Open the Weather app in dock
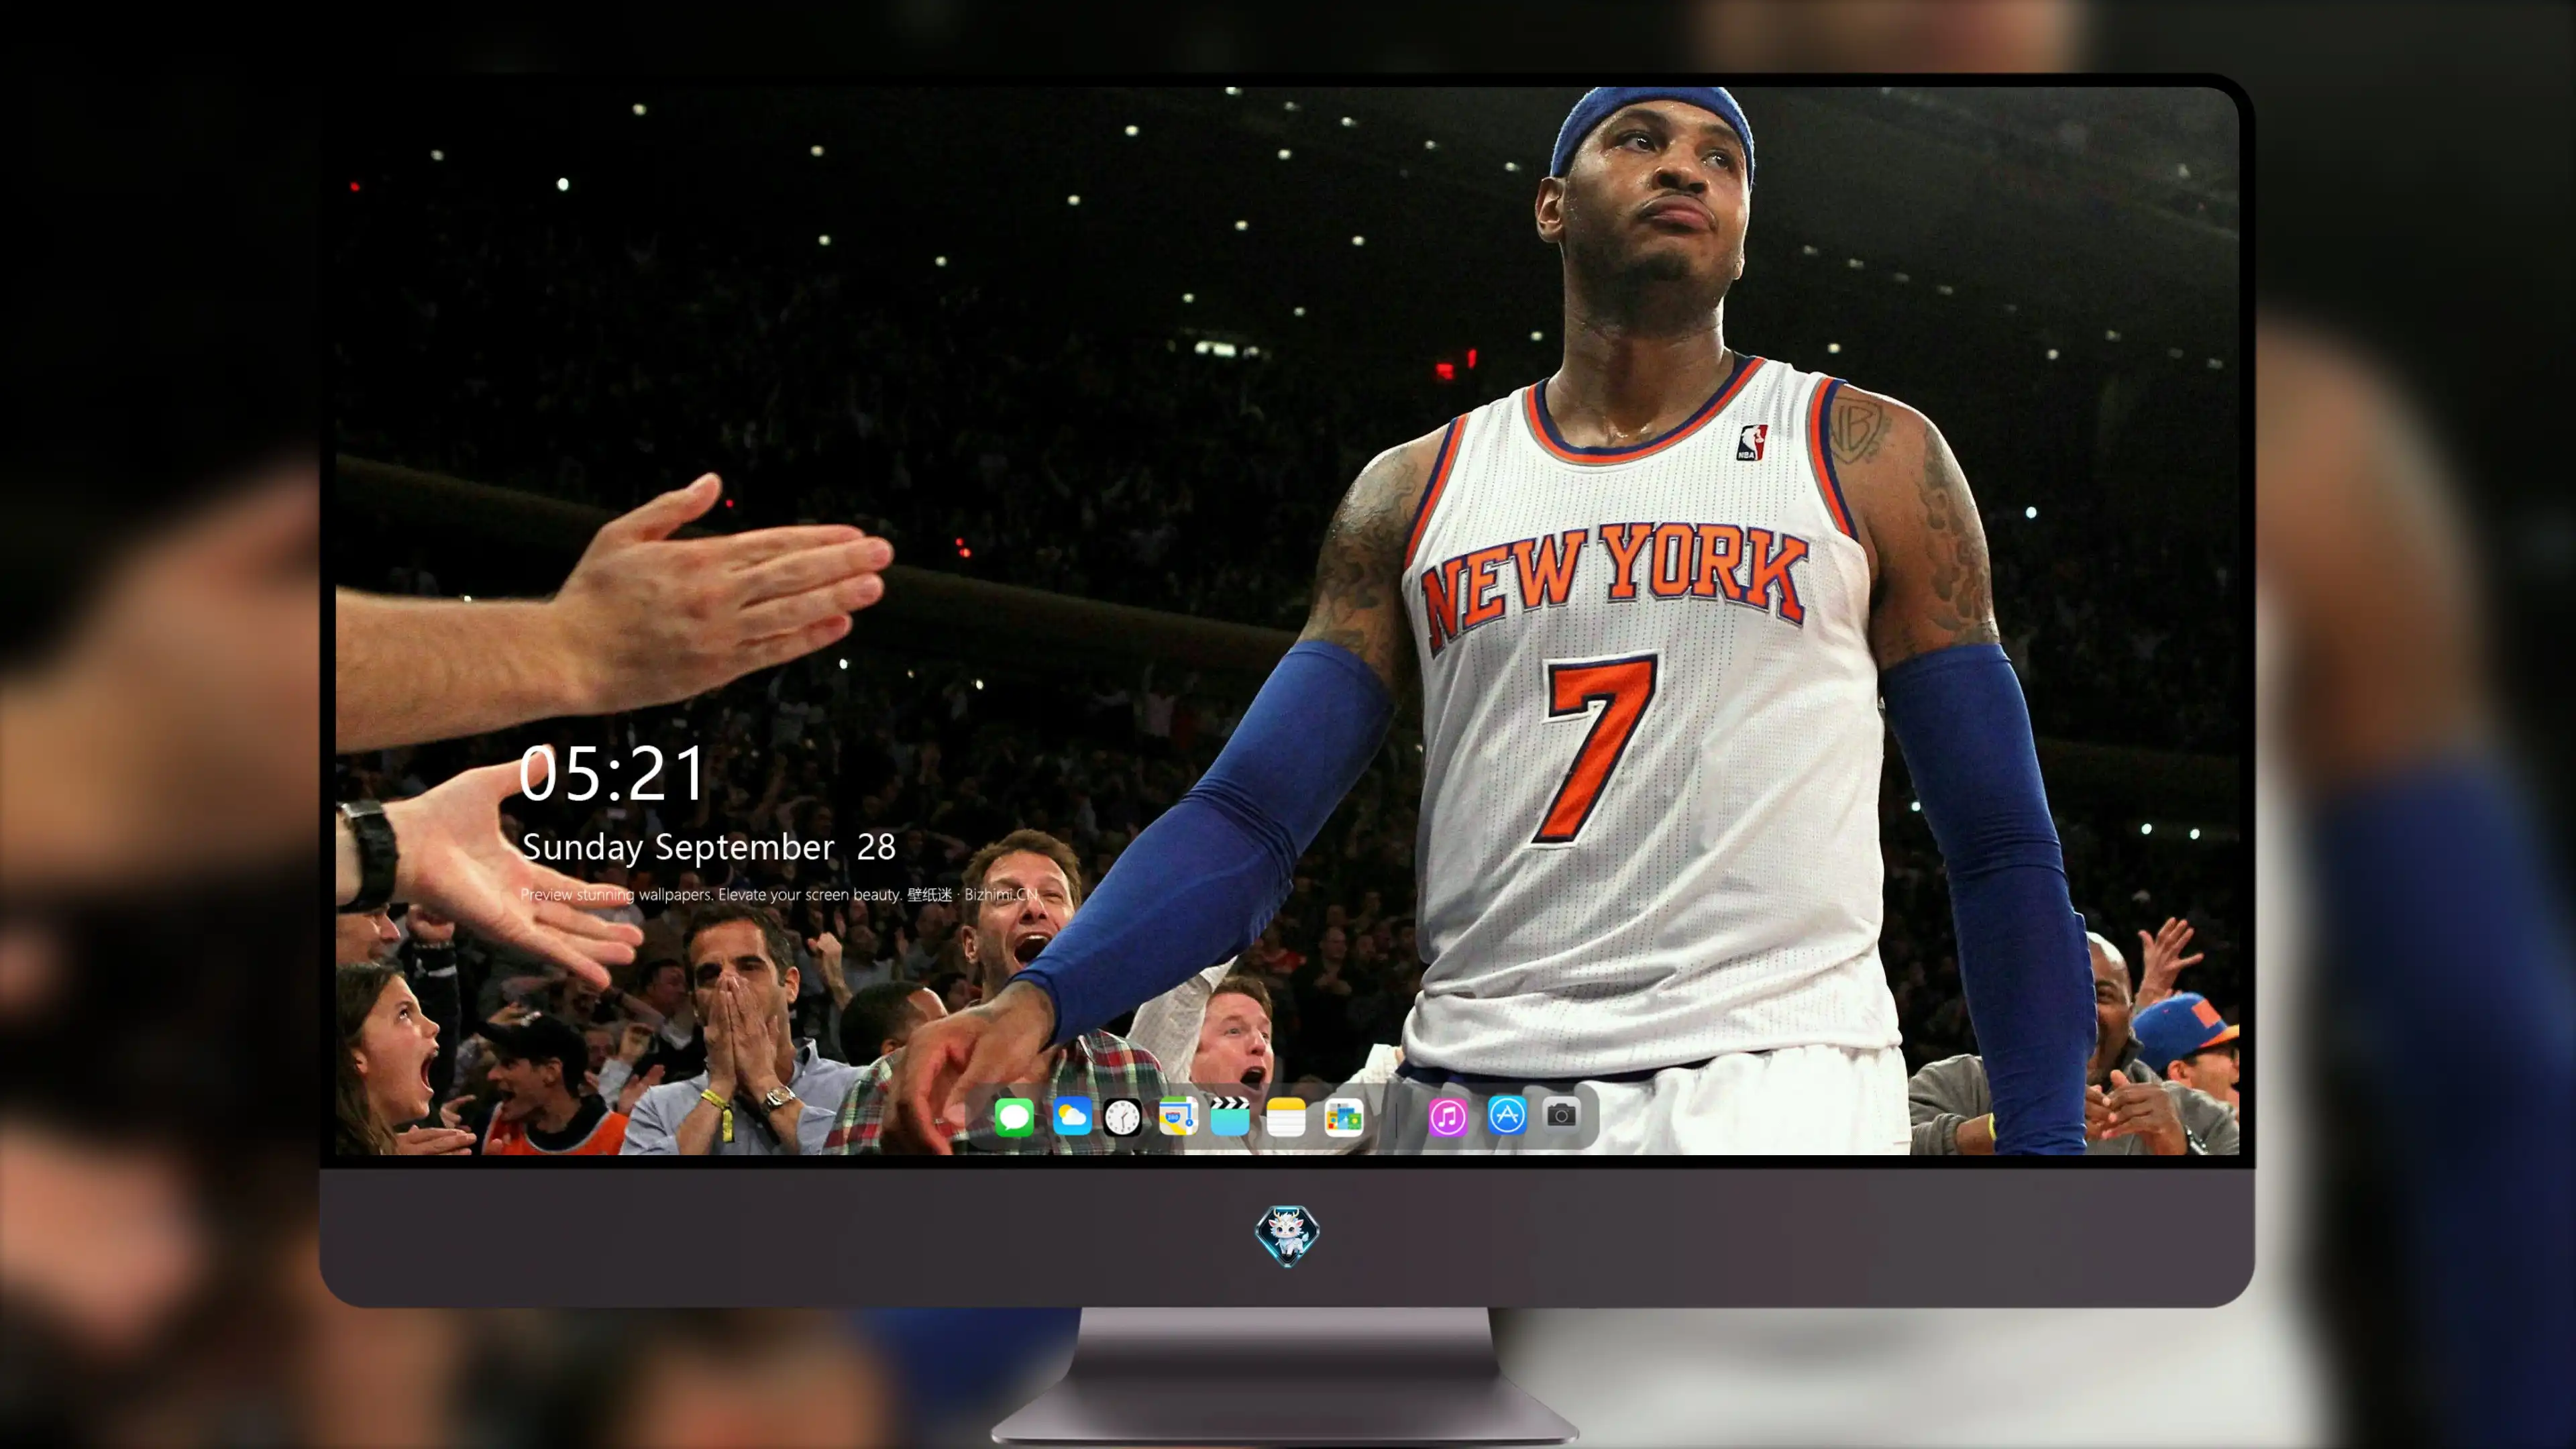 tap(1072, 1116)
